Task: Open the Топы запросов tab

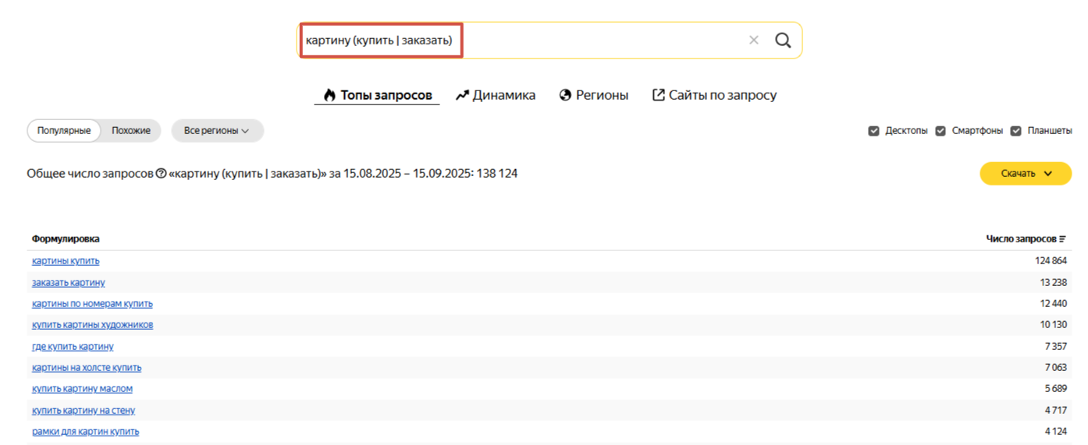Action: [377, 95]
